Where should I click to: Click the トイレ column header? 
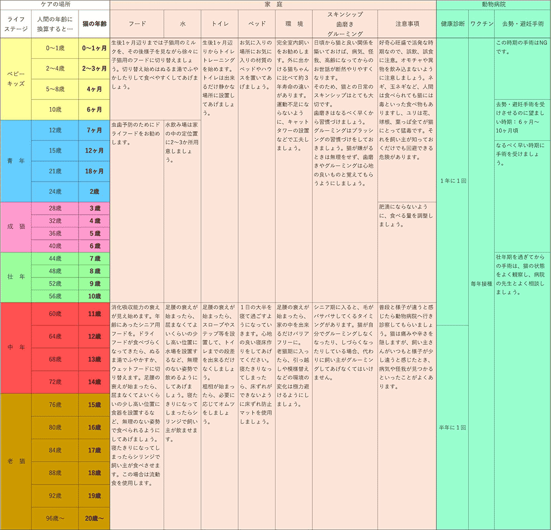(219, 24)
